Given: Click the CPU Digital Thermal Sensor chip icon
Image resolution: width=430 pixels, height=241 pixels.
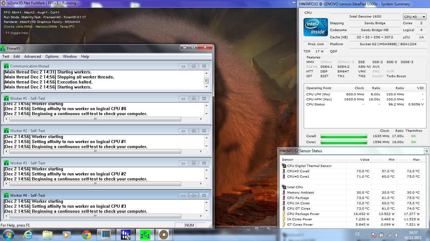Looking at the screenshot, I should [284, 166].
